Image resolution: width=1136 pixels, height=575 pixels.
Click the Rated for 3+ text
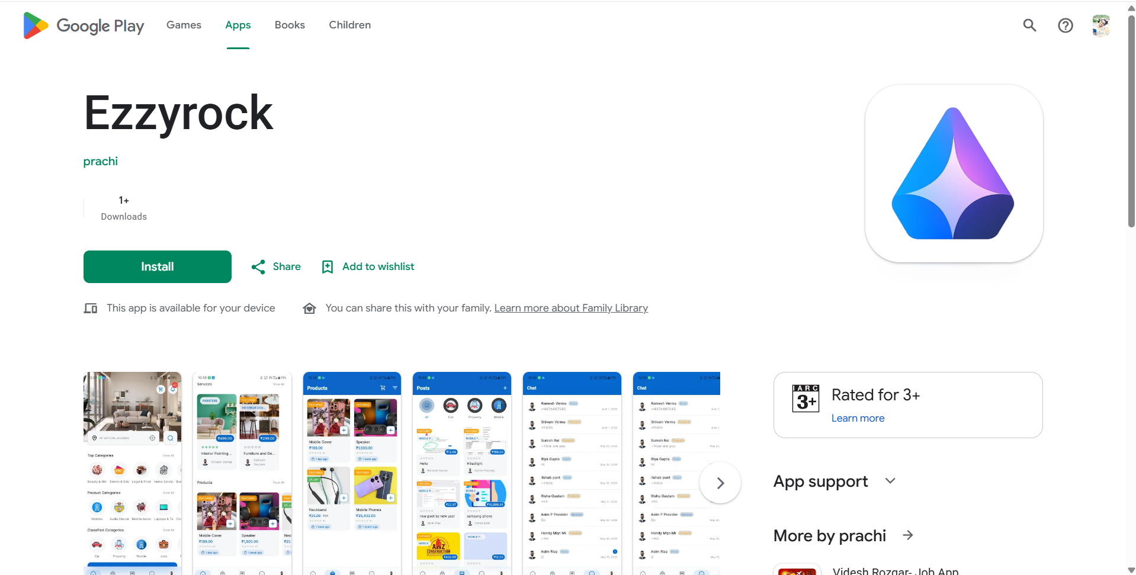pyautogui.click(x=875, y=395)
